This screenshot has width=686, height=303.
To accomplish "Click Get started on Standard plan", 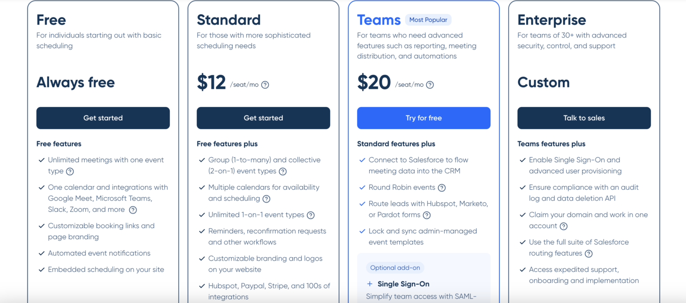I will click(264, 118).
